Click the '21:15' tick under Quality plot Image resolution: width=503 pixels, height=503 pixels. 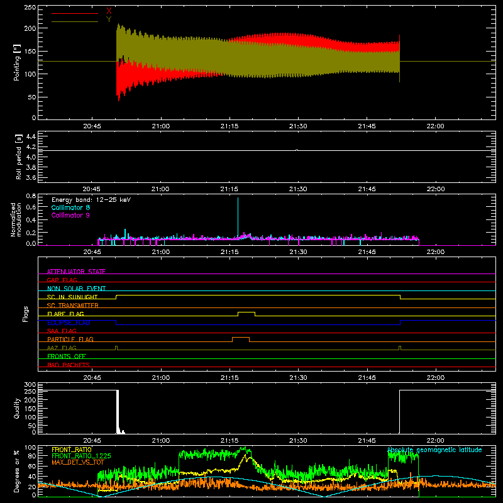click(x=229, y=441)
